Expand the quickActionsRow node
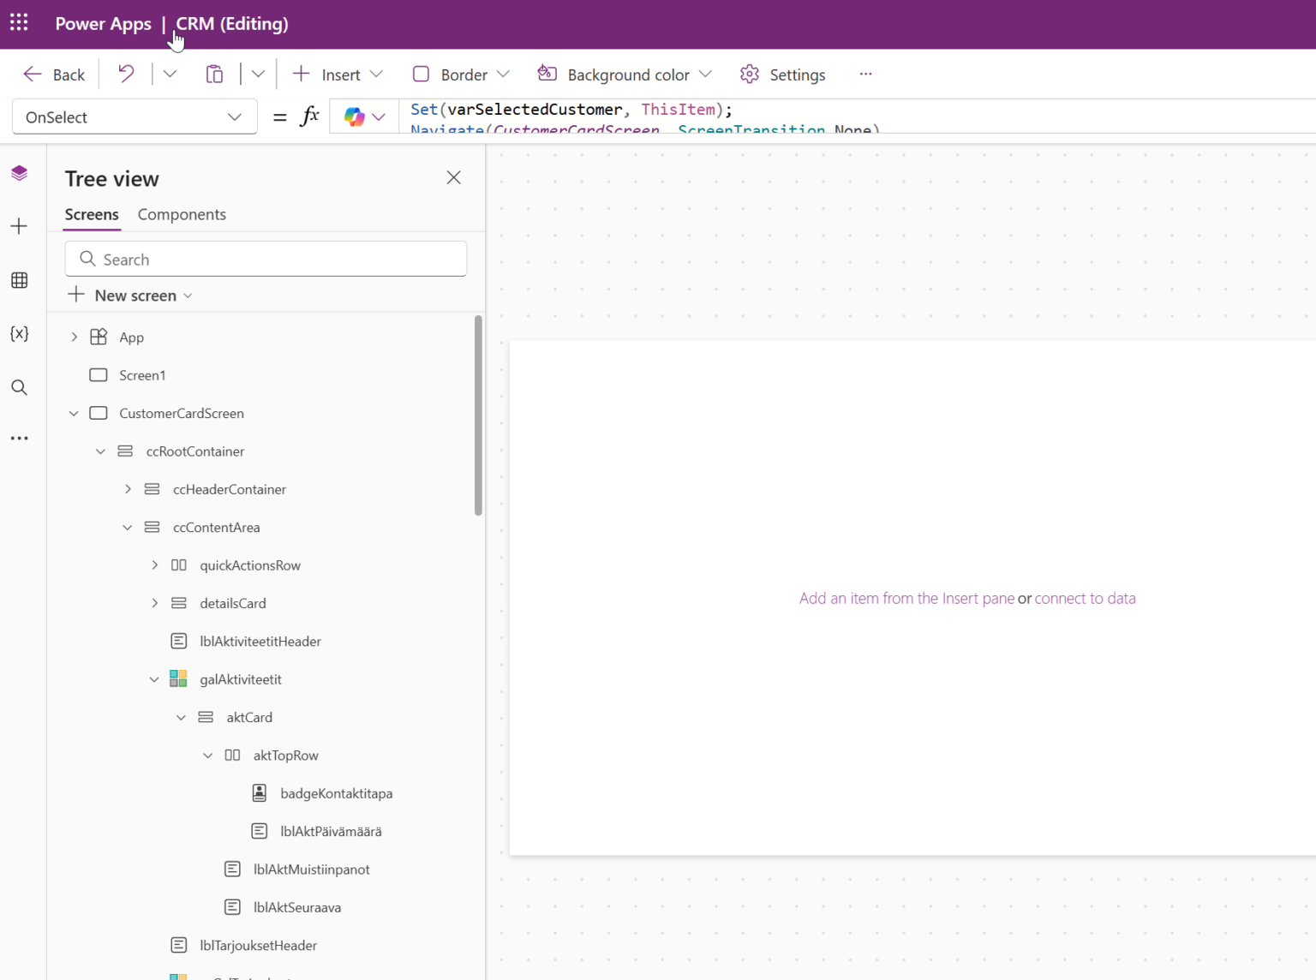The height and width of the screenshot is (980, 1316). pos(154,565)
